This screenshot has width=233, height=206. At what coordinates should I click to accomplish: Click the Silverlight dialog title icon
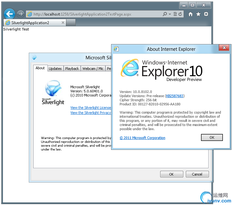click(x=34, y=57)
